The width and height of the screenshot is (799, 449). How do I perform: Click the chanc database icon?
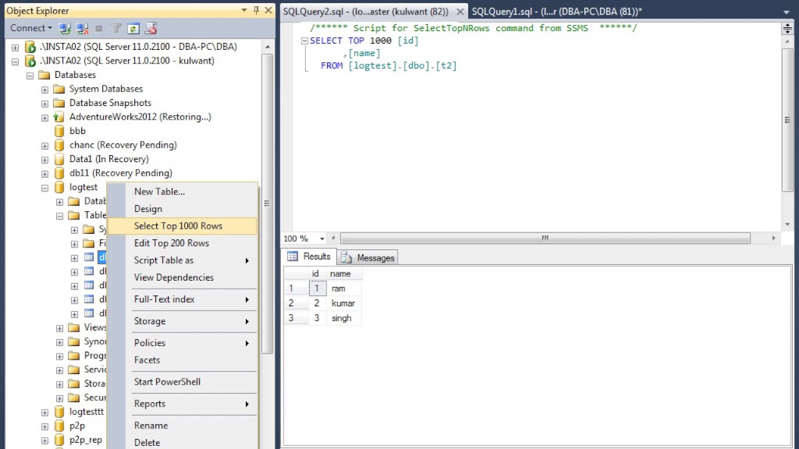coord(59,145)
